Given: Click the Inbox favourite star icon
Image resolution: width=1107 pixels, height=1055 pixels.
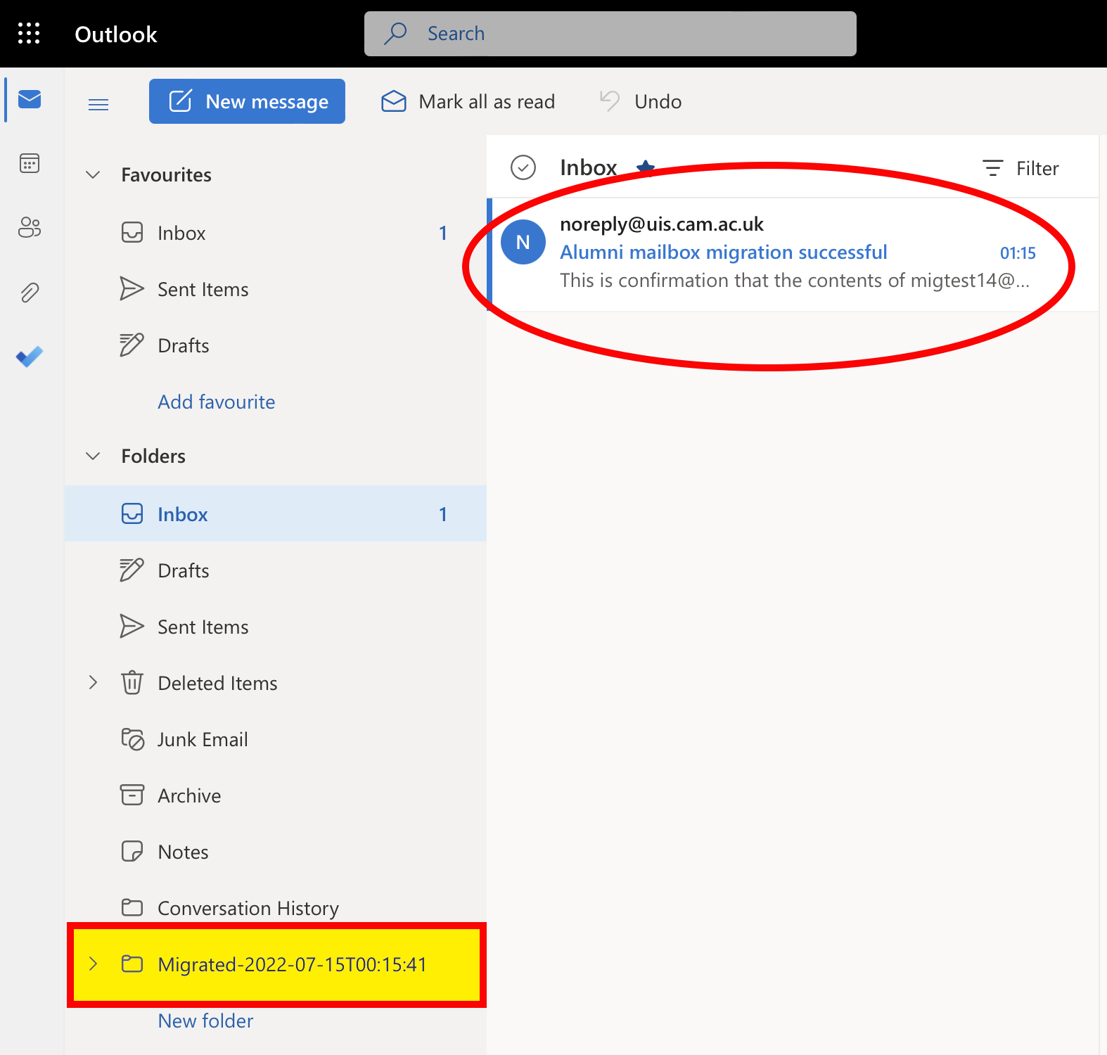Looking at the screenshot, I should [646, 167].
